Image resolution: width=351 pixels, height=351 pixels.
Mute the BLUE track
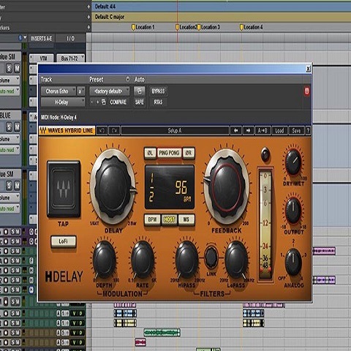[x=17, y=127]
